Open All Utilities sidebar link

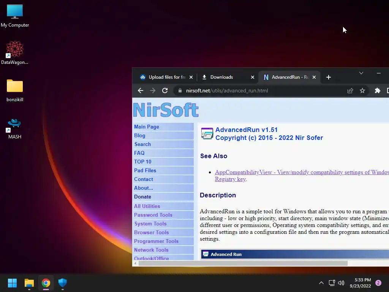(147, 206)
